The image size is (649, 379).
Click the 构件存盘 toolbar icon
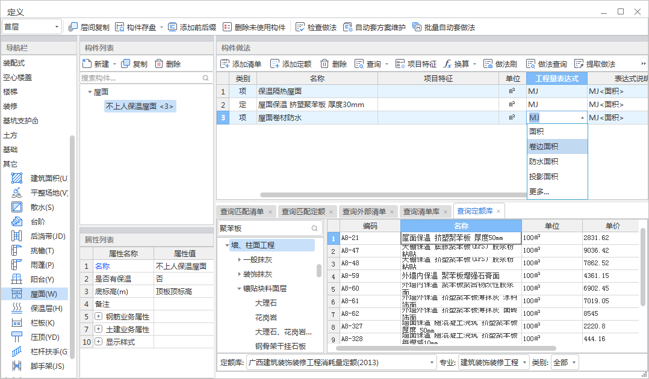120,27
